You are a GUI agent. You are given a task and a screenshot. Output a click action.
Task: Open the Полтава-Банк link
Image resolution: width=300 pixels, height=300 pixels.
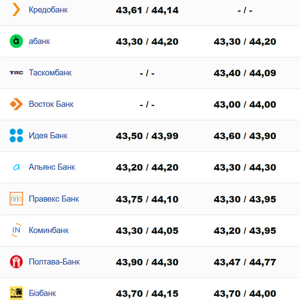click(54, 262)
